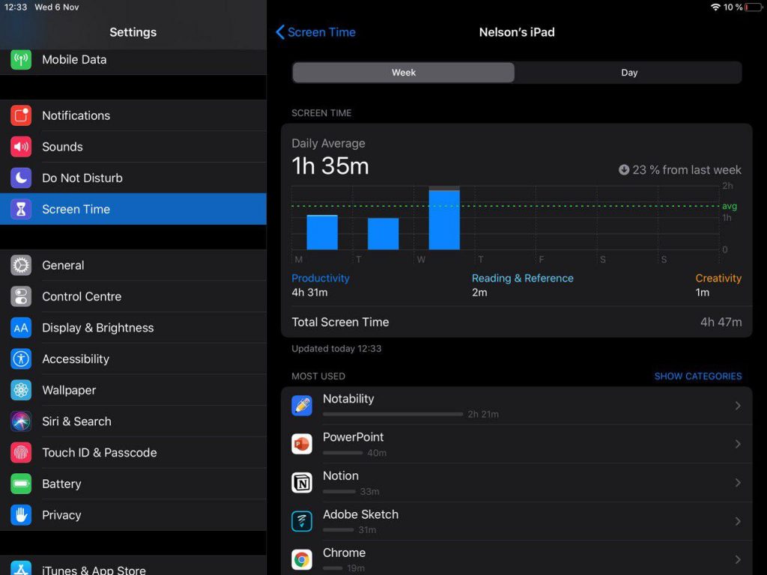Tap the Productivity category label

[321, 279]
